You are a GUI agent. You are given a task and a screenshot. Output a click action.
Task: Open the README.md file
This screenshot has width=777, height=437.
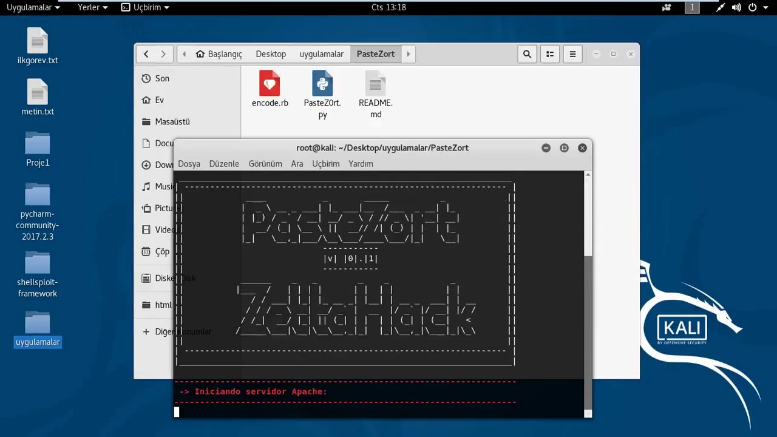[375, 95]
